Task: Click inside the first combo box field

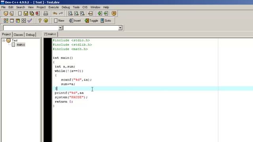Action: click(x=31, y=28)
